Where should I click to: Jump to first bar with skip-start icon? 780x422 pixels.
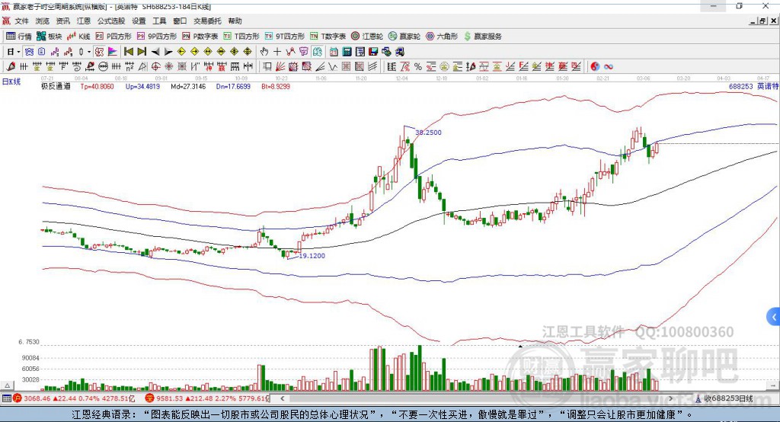128,52
